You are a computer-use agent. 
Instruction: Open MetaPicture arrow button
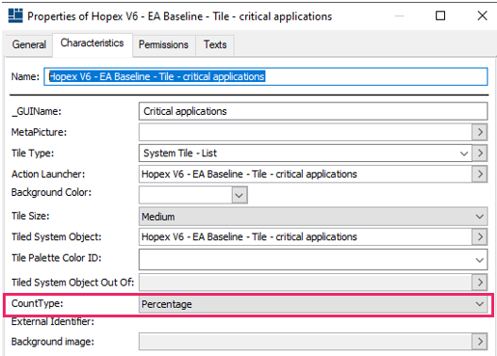point(480,132)
